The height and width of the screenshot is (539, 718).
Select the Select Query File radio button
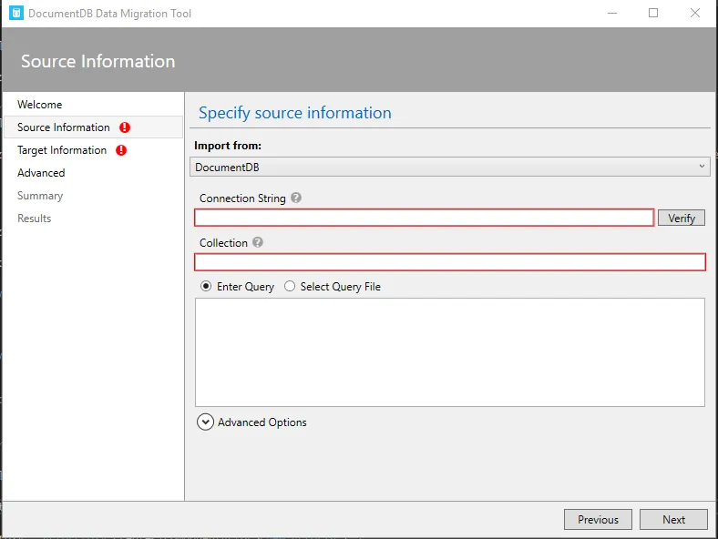[x=290, y=287]
